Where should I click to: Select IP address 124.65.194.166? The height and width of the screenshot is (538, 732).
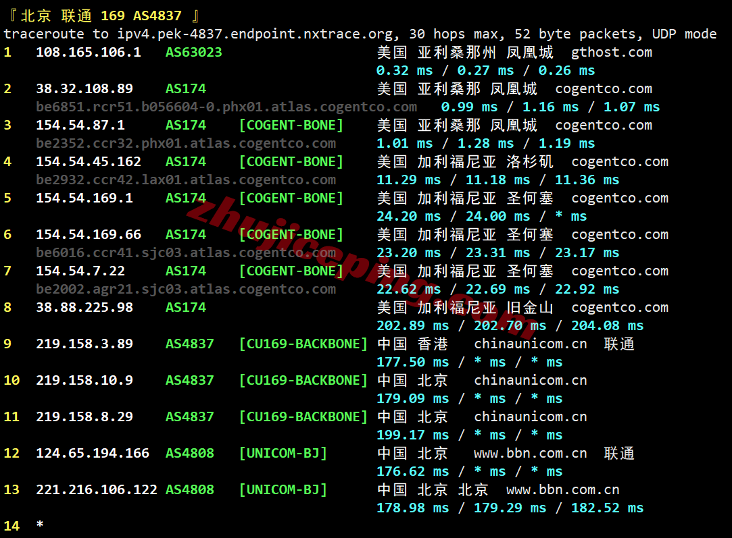click(x=93, y=453)
